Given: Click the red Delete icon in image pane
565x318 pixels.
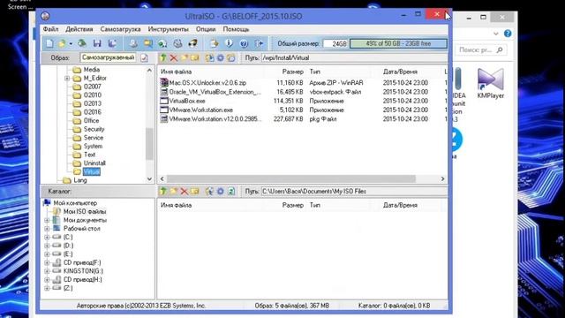Looking at the screenshot, I should [x=174, y=57].
